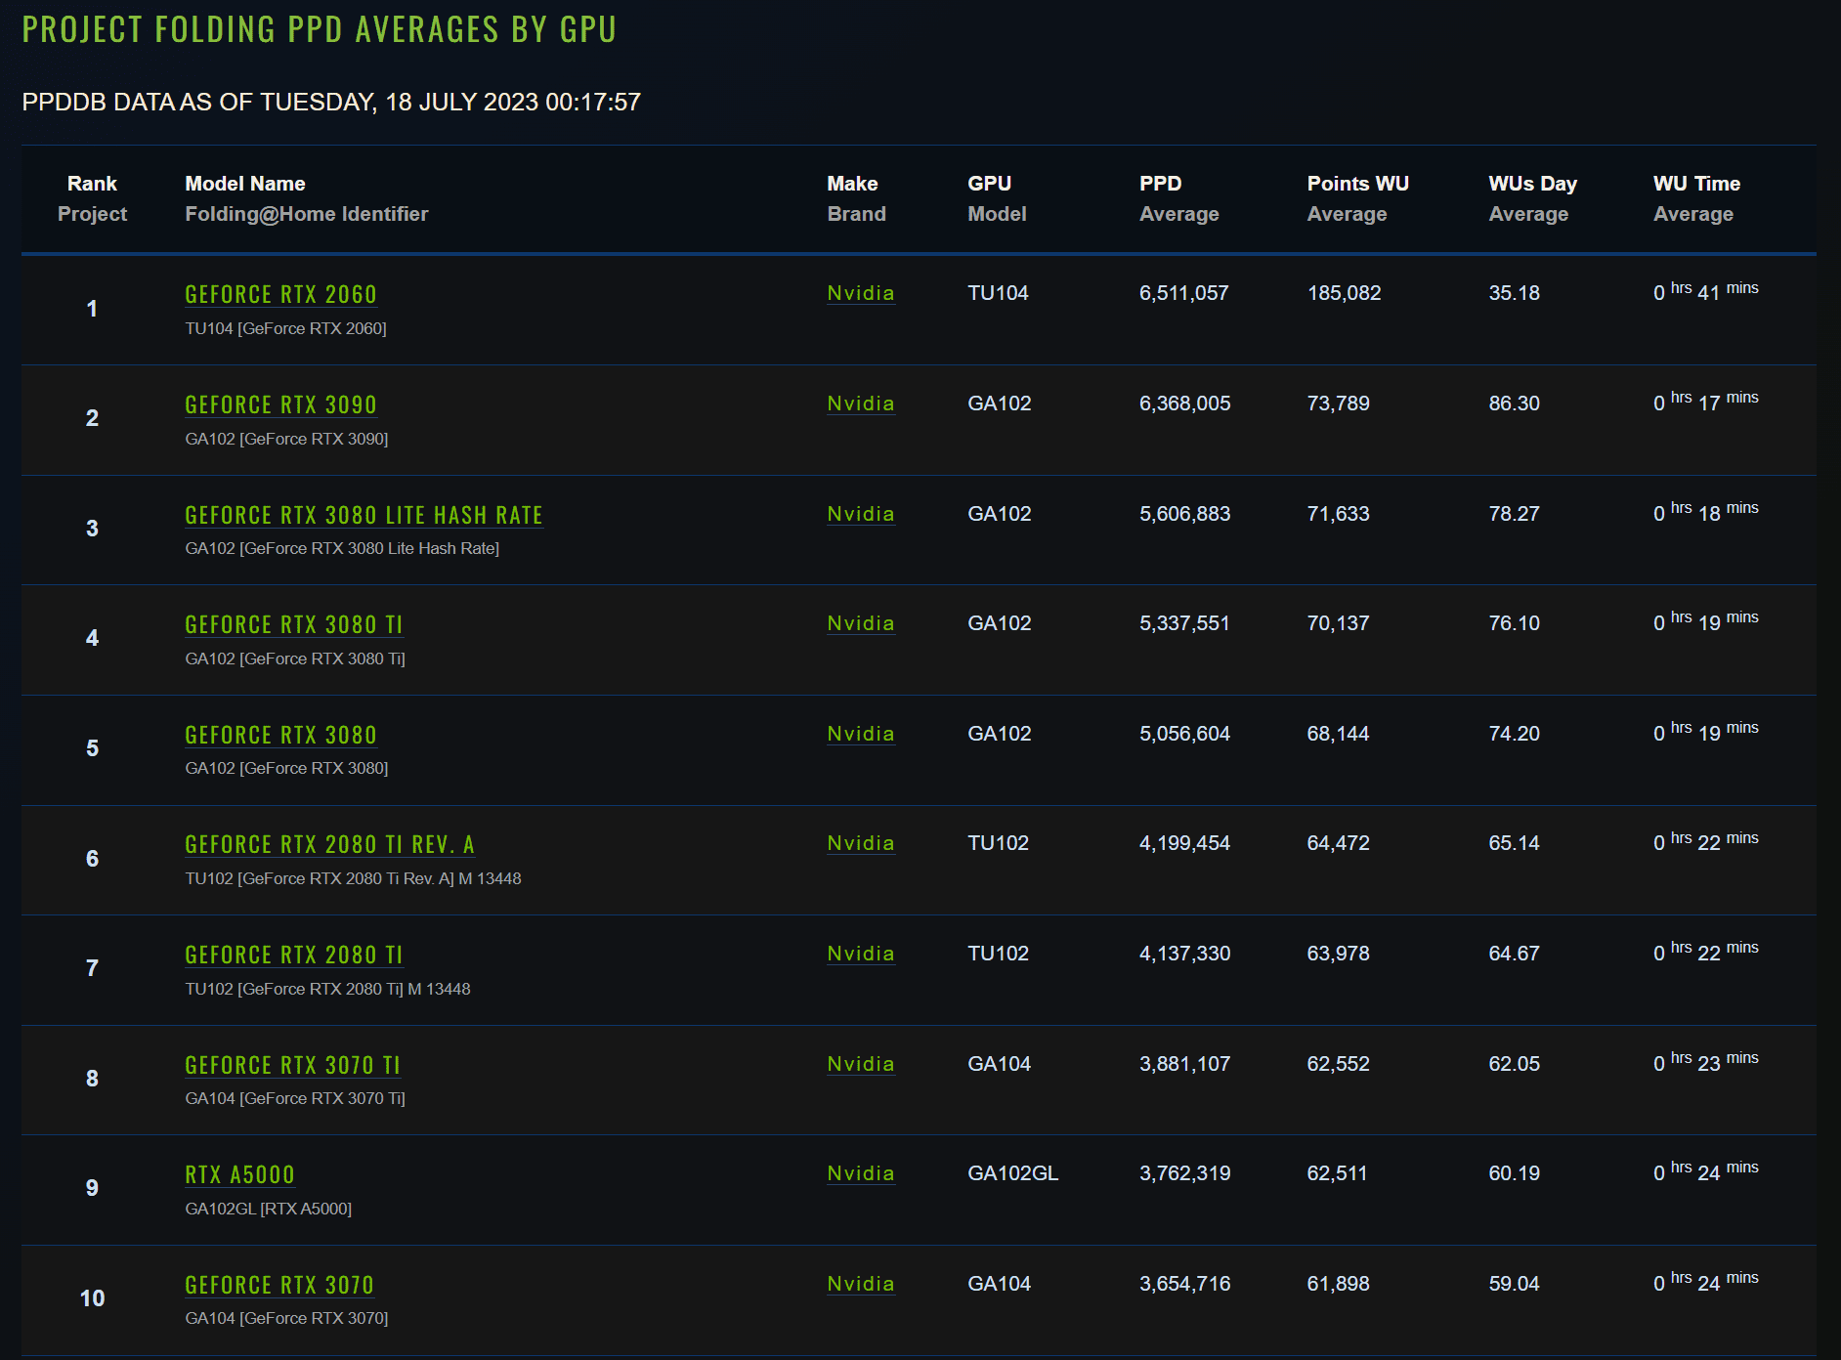Open the GeForce RTX 2060 link
Image resolution: width=1841 pixels, height=1360 pixels.
(280, 294)
